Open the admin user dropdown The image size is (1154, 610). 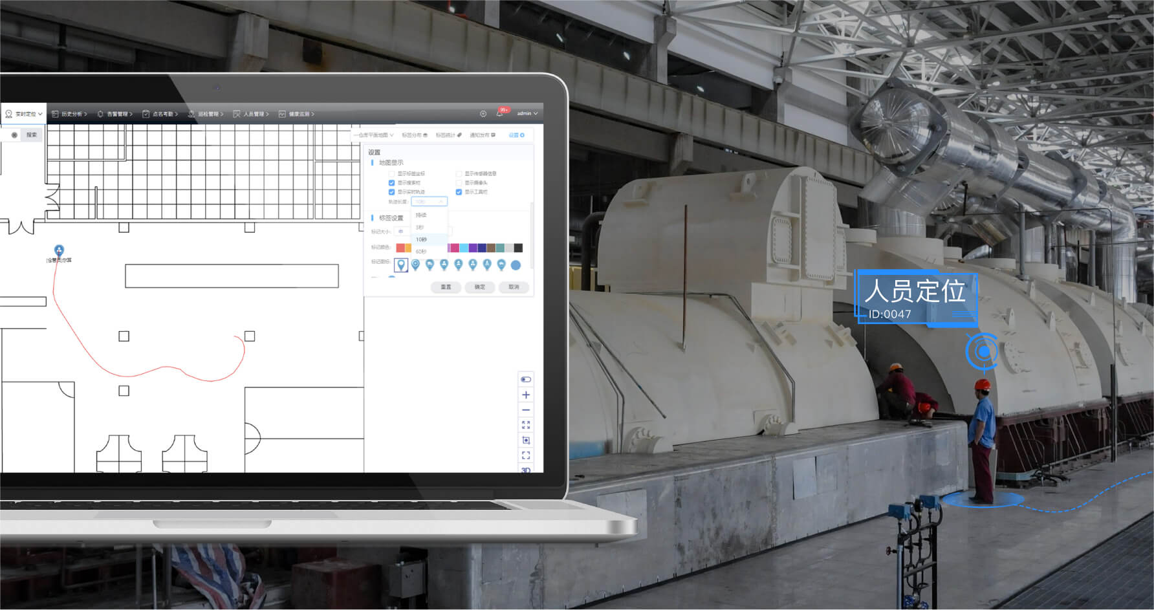click(527, 114)
